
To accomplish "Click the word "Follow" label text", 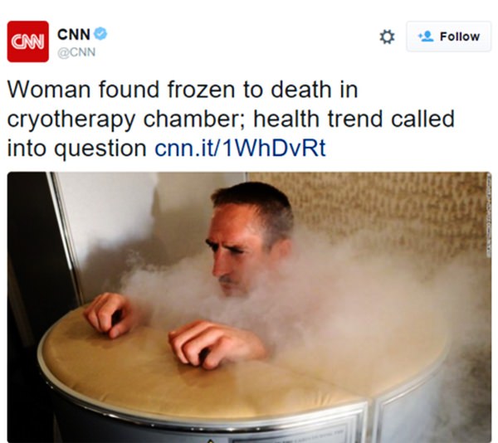I will [x=460, y=37].
